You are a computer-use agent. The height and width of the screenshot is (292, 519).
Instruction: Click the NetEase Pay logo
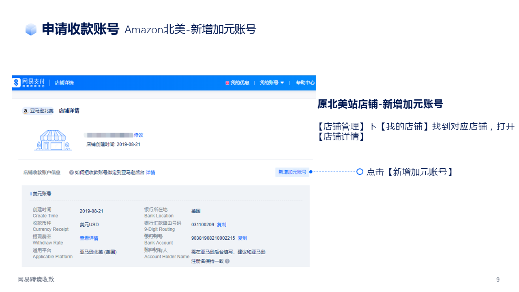(29, 83)
